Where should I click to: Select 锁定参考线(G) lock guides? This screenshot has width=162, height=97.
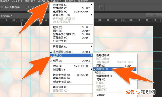pyautogui.click(x=72, y=75)
